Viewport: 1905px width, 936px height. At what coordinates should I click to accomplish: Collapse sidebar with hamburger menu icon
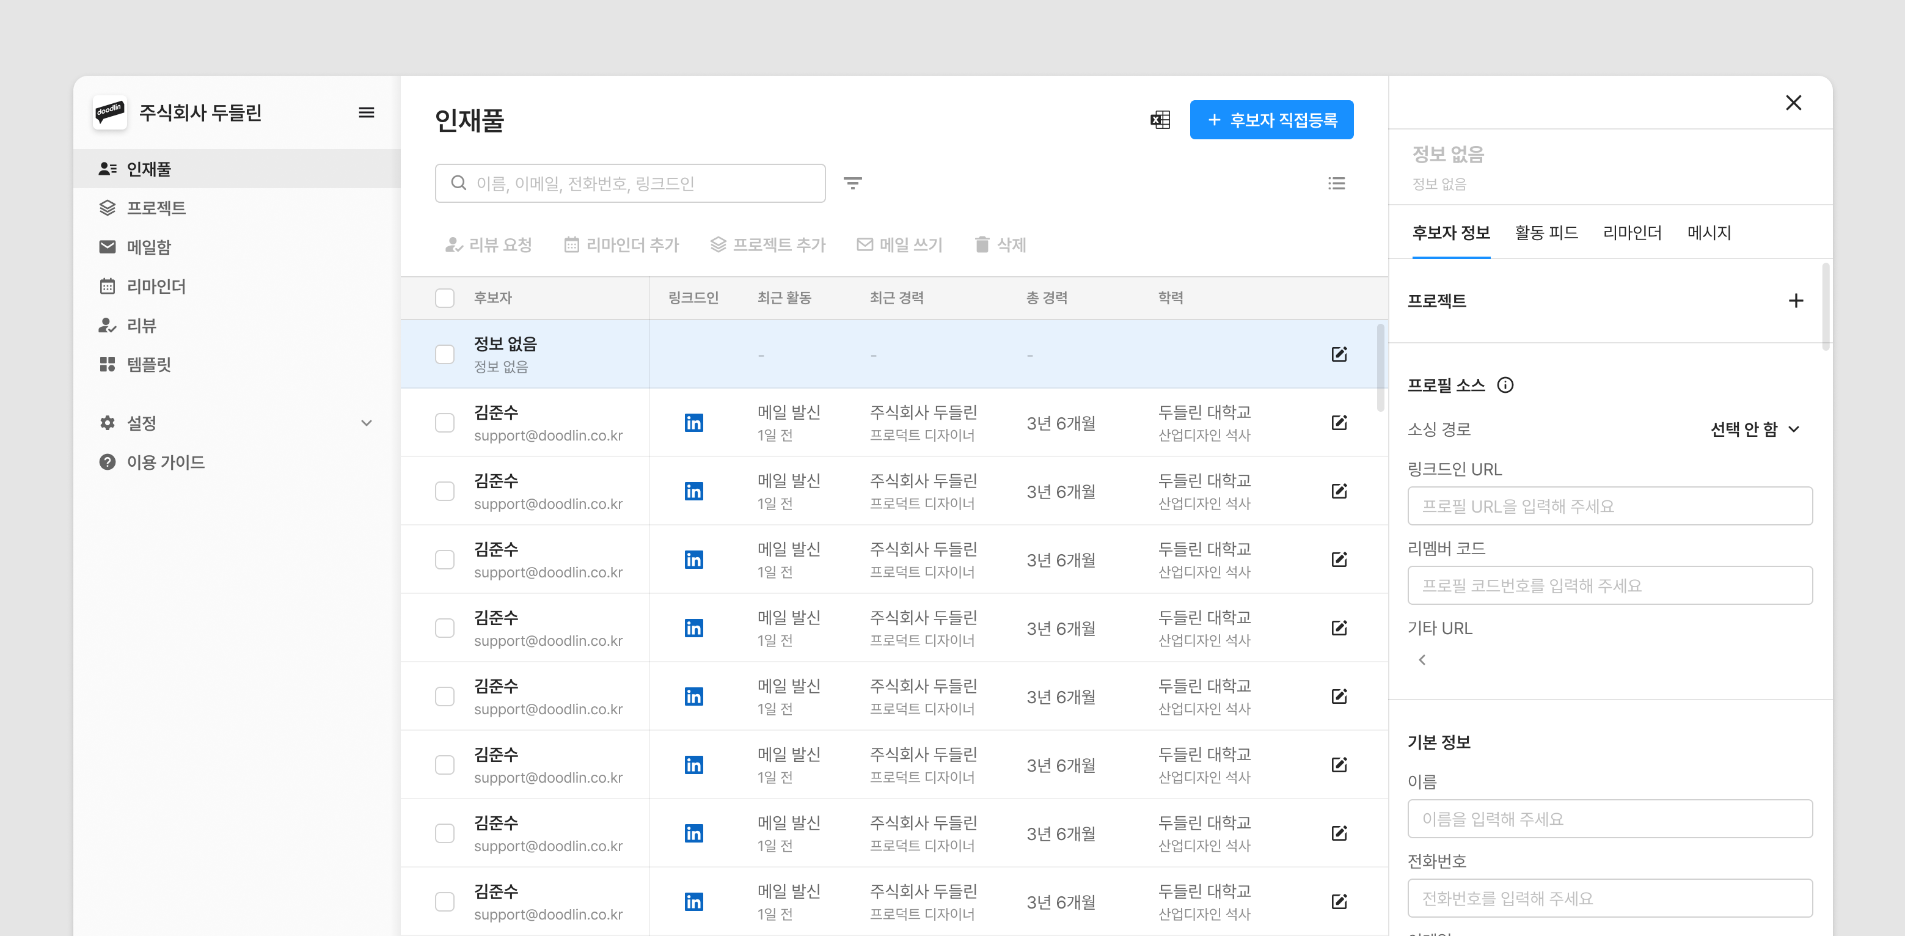366,112
